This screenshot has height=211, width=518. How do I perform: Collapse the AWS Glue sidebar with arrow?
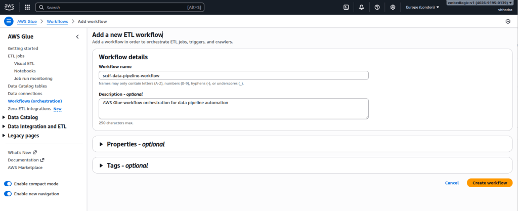(x=77, y=36)
